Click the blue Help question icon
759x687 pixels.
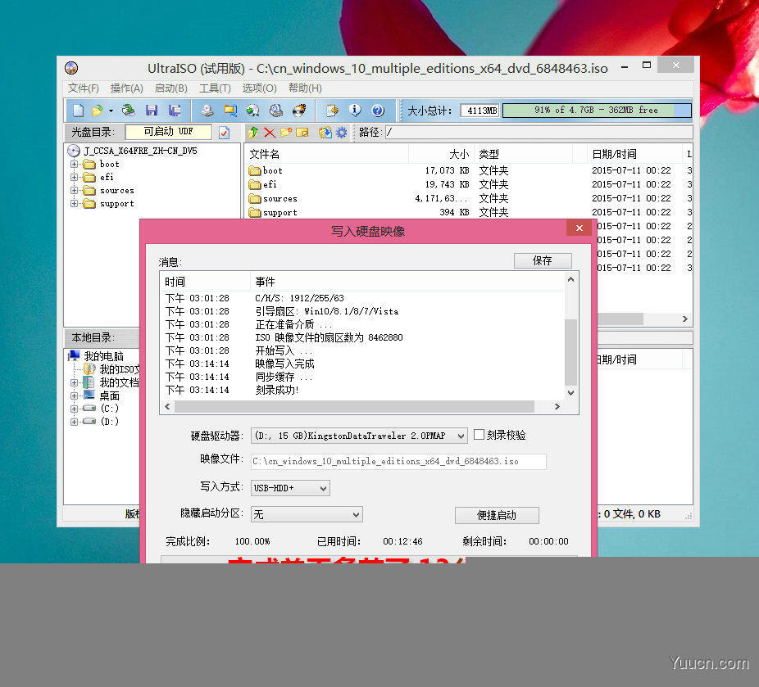click(378, 111)
